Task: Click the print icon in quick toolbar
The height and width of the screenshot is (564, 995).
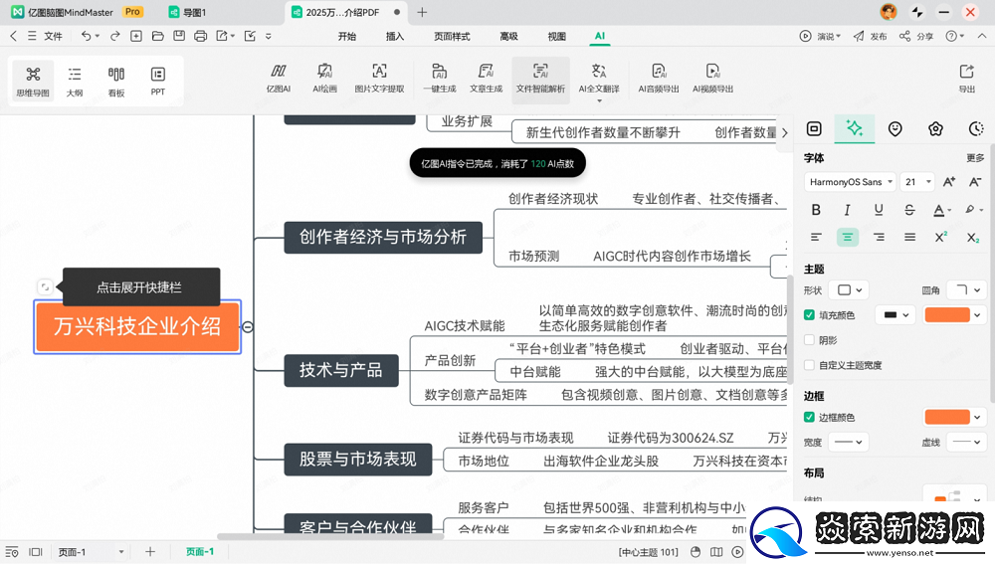Action: [201, 36]
